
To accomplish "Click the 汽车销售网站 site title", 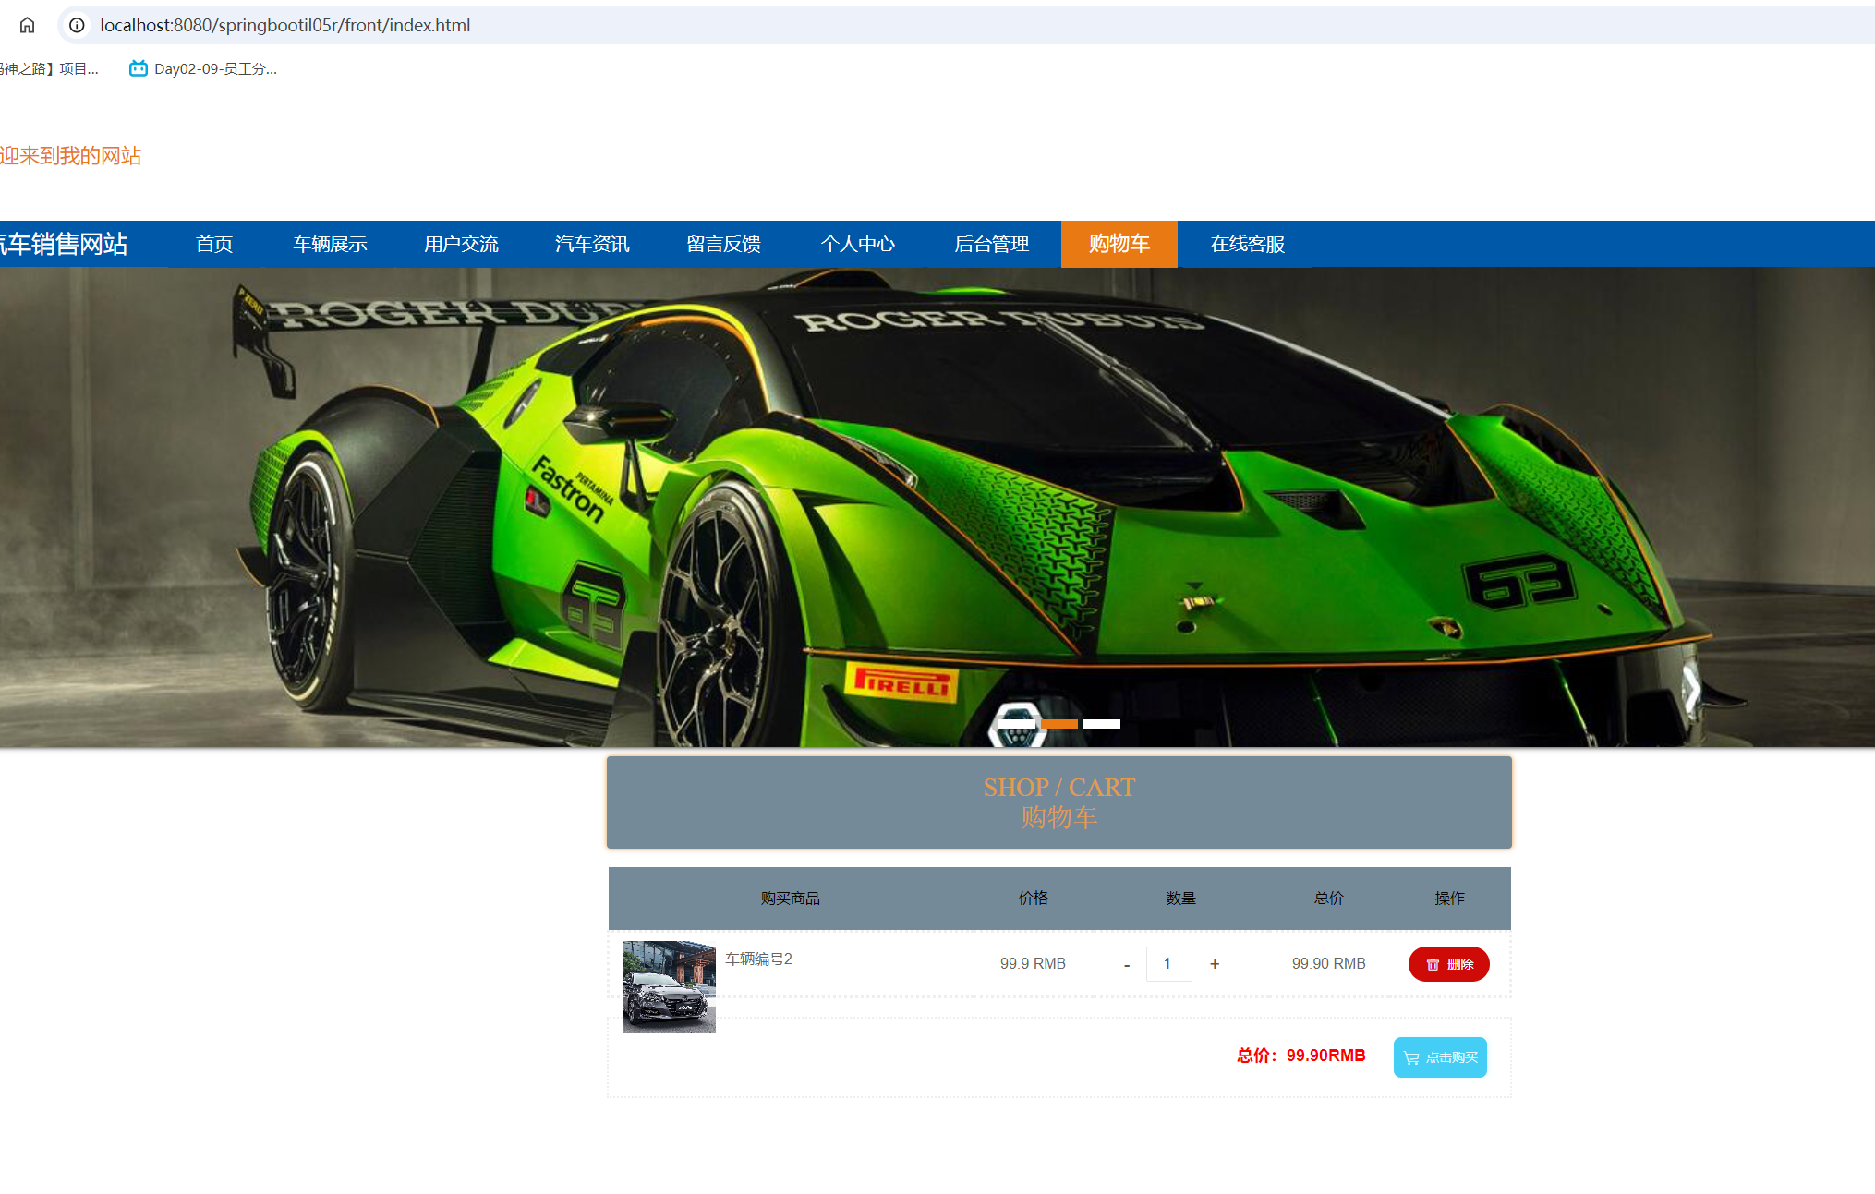I will (64, 244).
